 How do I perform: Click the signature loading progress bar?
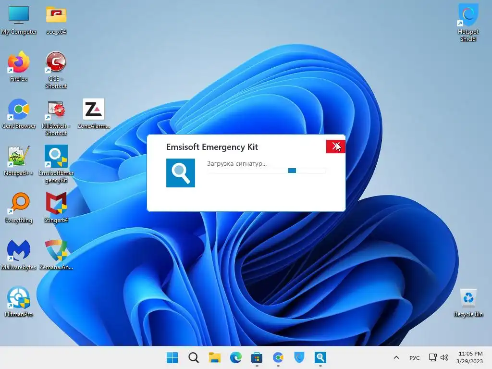pos(266,171)
